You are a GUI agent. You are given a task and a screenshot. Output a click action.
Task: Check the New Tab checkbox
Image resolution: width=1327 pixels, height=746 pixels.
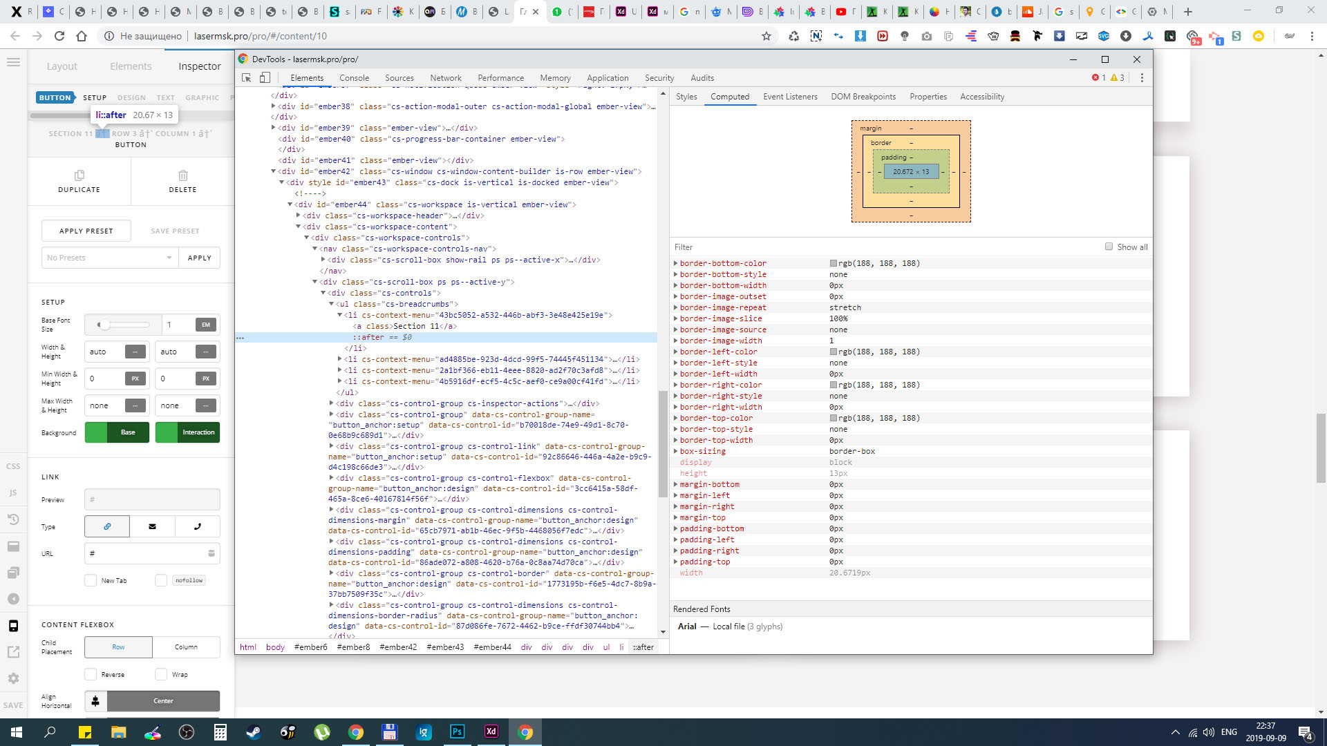pos(91,580)
